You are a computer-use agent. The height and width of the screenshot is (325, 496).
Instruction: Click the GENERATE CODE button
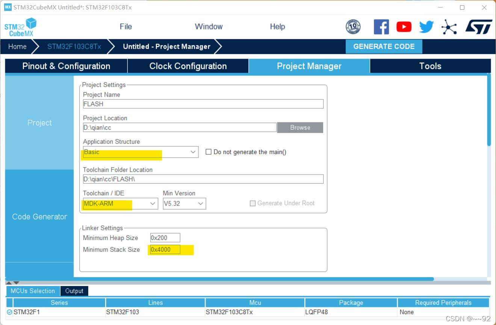coord(384,47)
